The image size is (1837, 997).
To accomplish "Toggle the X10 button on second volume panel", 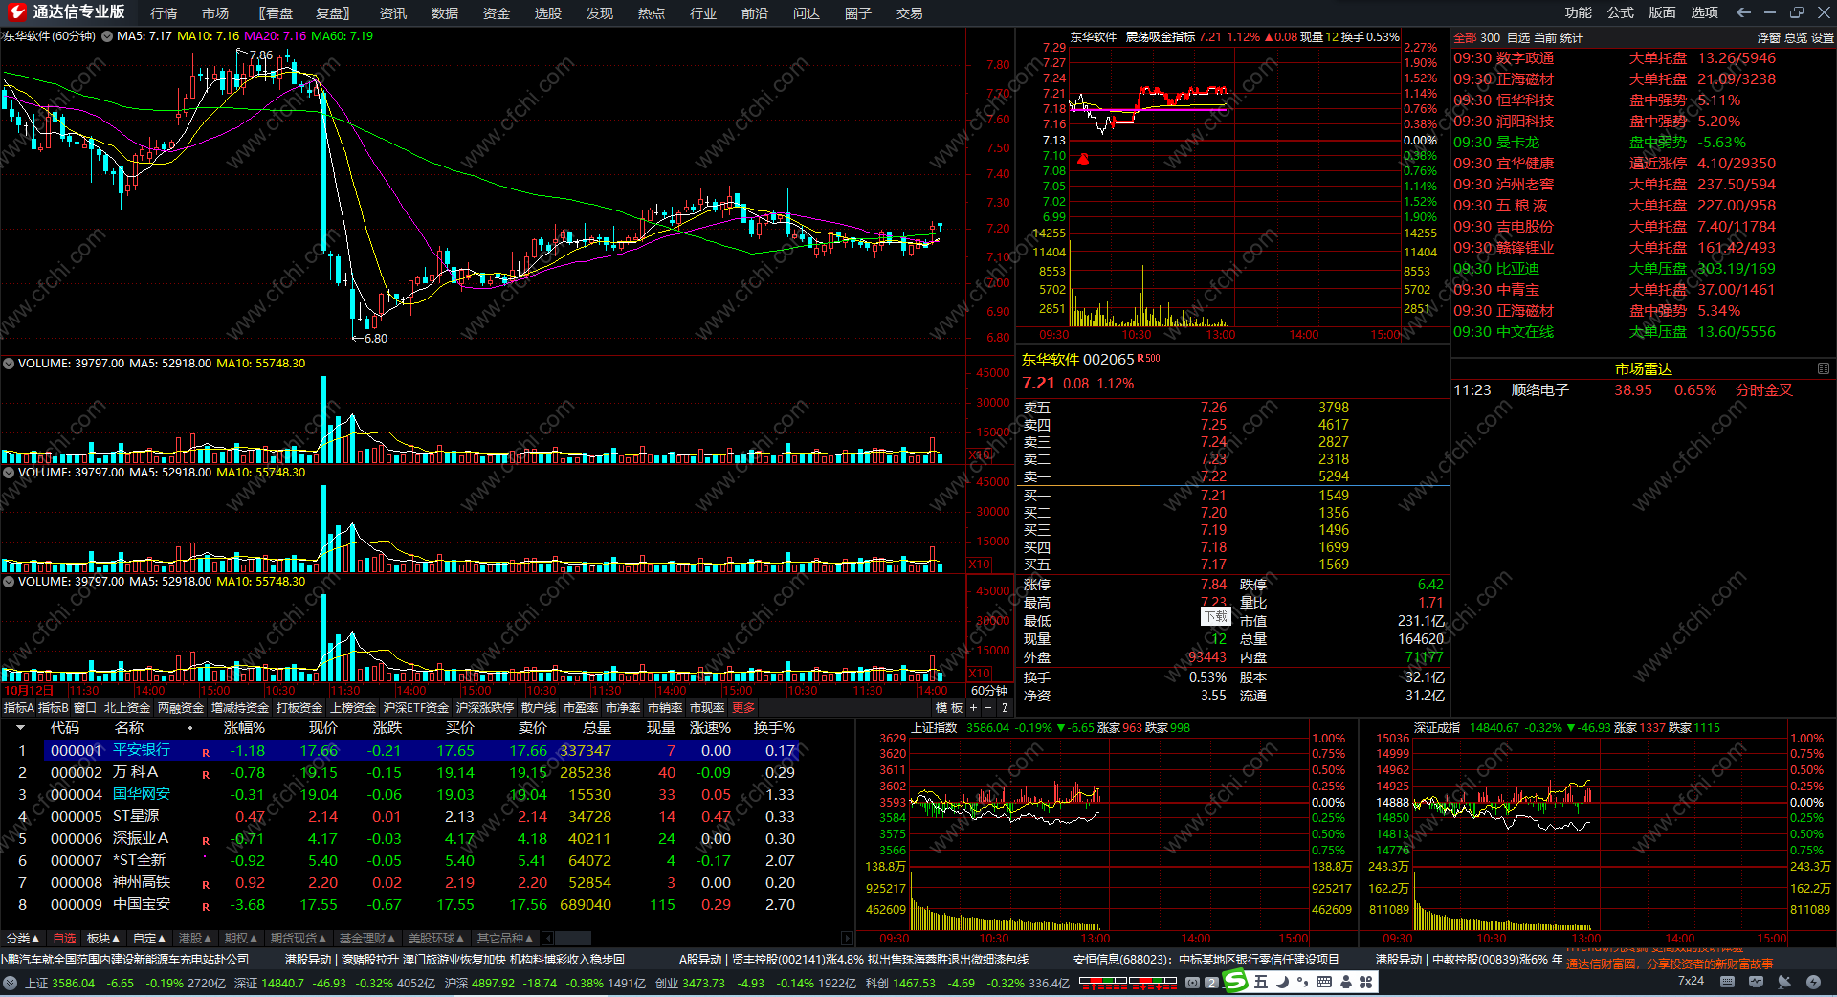I will point(980,565).
